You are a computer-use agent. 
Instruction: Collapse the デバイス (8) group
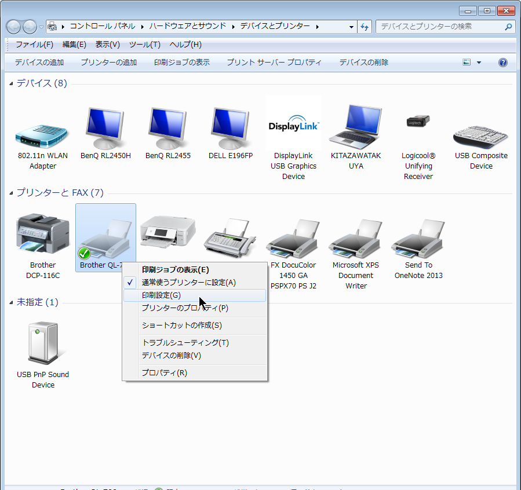coord(11,83)
